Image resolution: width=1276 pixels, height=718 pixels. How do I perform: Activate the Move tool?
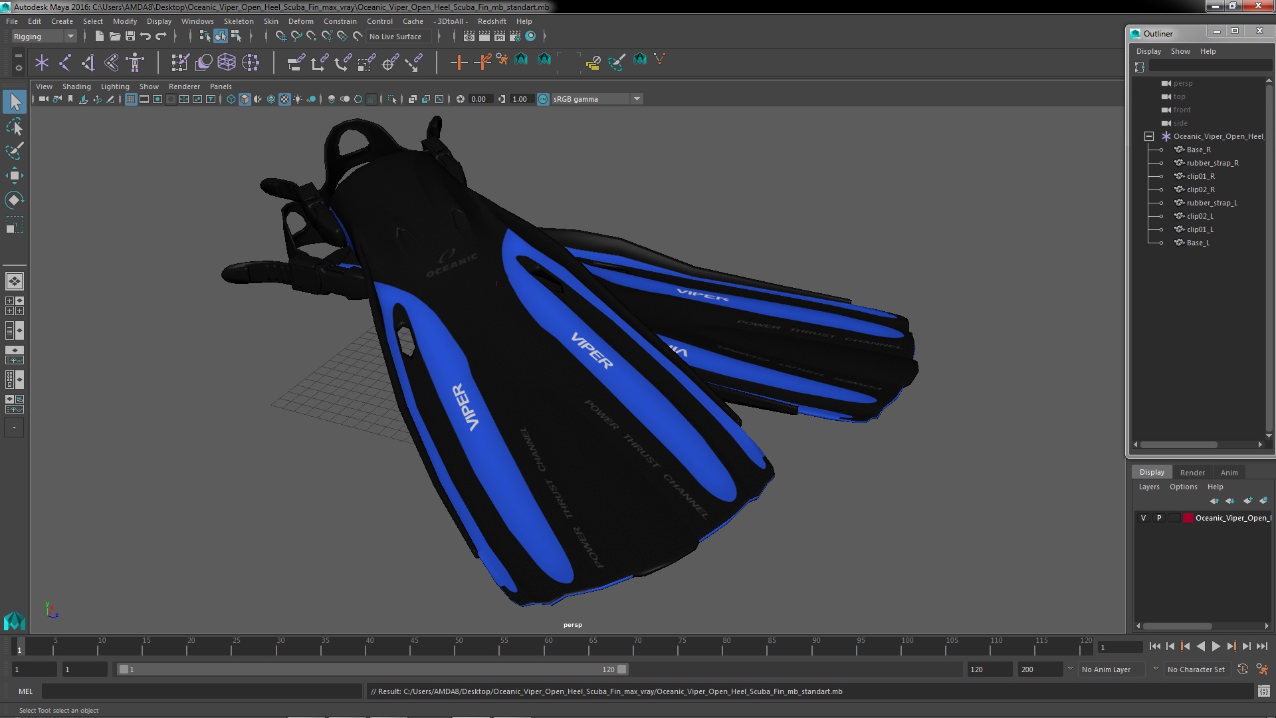point(15,176)
